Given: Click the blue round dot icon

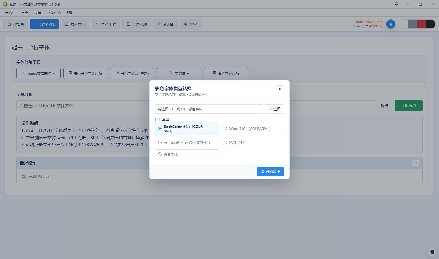Looking at the screenshot, I should pyautogui.click(x=391, y=24).
